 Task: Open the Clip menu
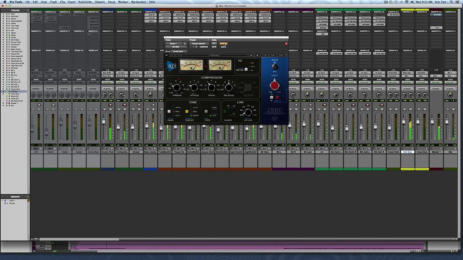(63, 2)
